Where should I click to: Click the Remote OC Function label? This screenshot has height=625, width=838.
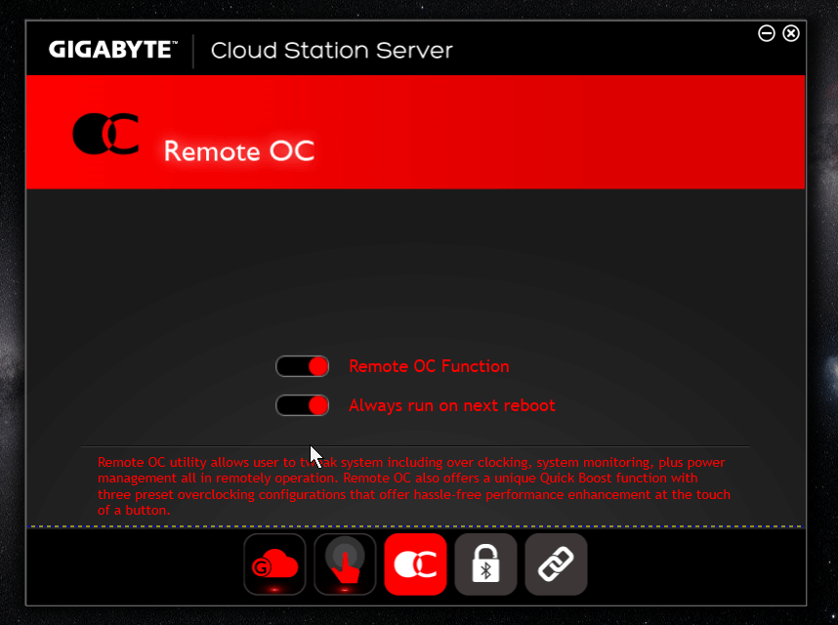pos(429,366)
